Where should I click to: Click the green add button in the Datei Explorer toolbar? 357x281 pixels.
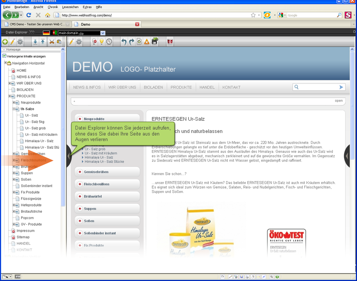5,42
